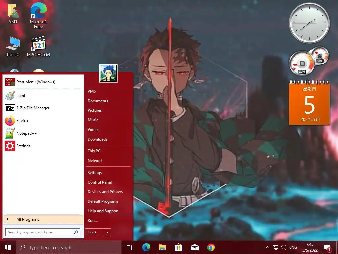338x254 pixels.
Task: Expand All Programs list
Action: [43, 219]
